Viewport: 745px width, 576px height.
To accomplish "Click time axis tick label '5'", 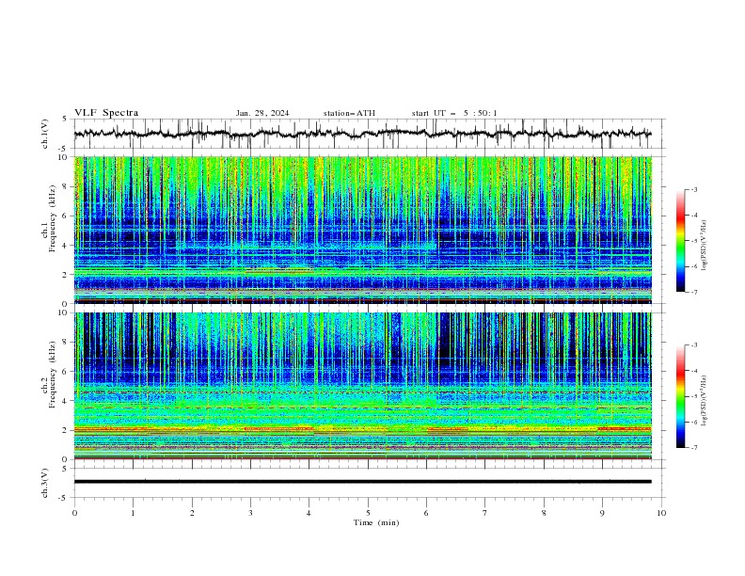I will click(368, 513).
